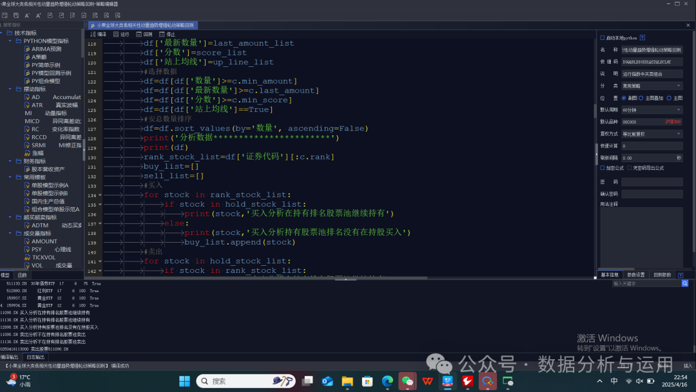Viewport: 696px width, 392px height.
Task: Click the 输入关键字 search field
Action: coord(647,283)
